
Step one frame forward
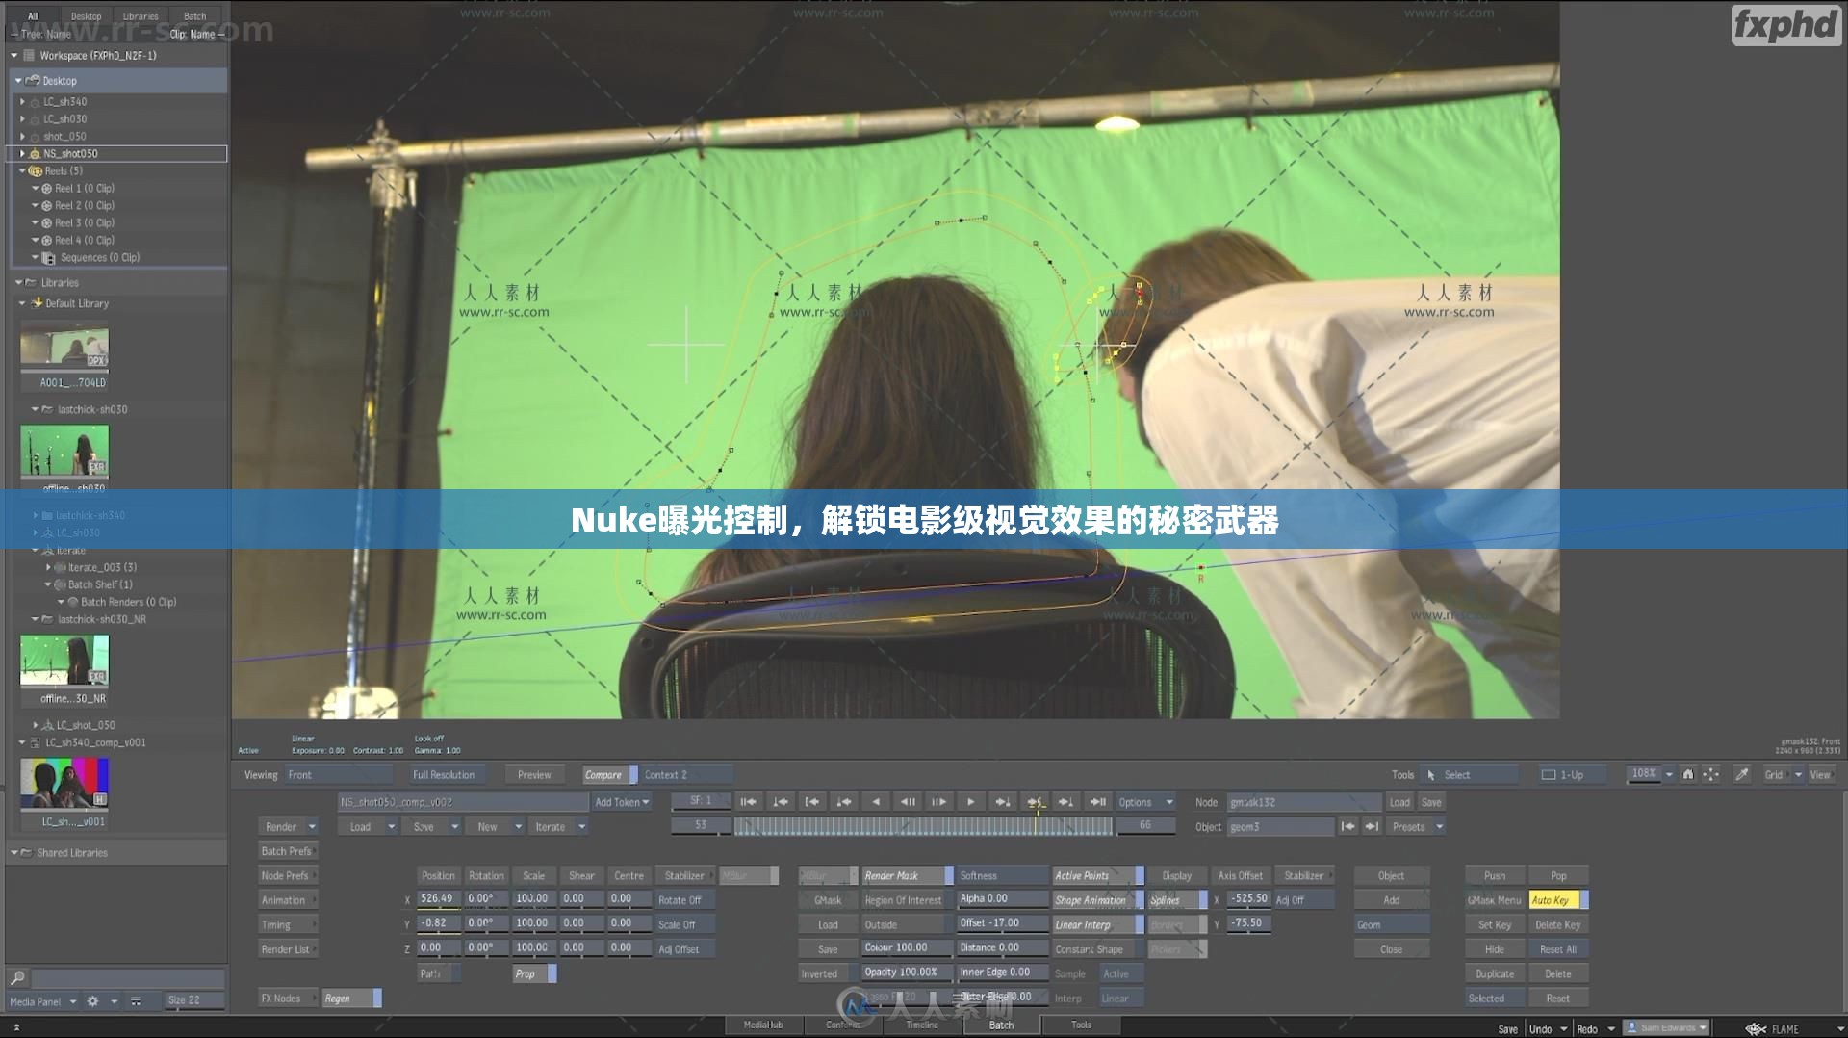point(938,801)
